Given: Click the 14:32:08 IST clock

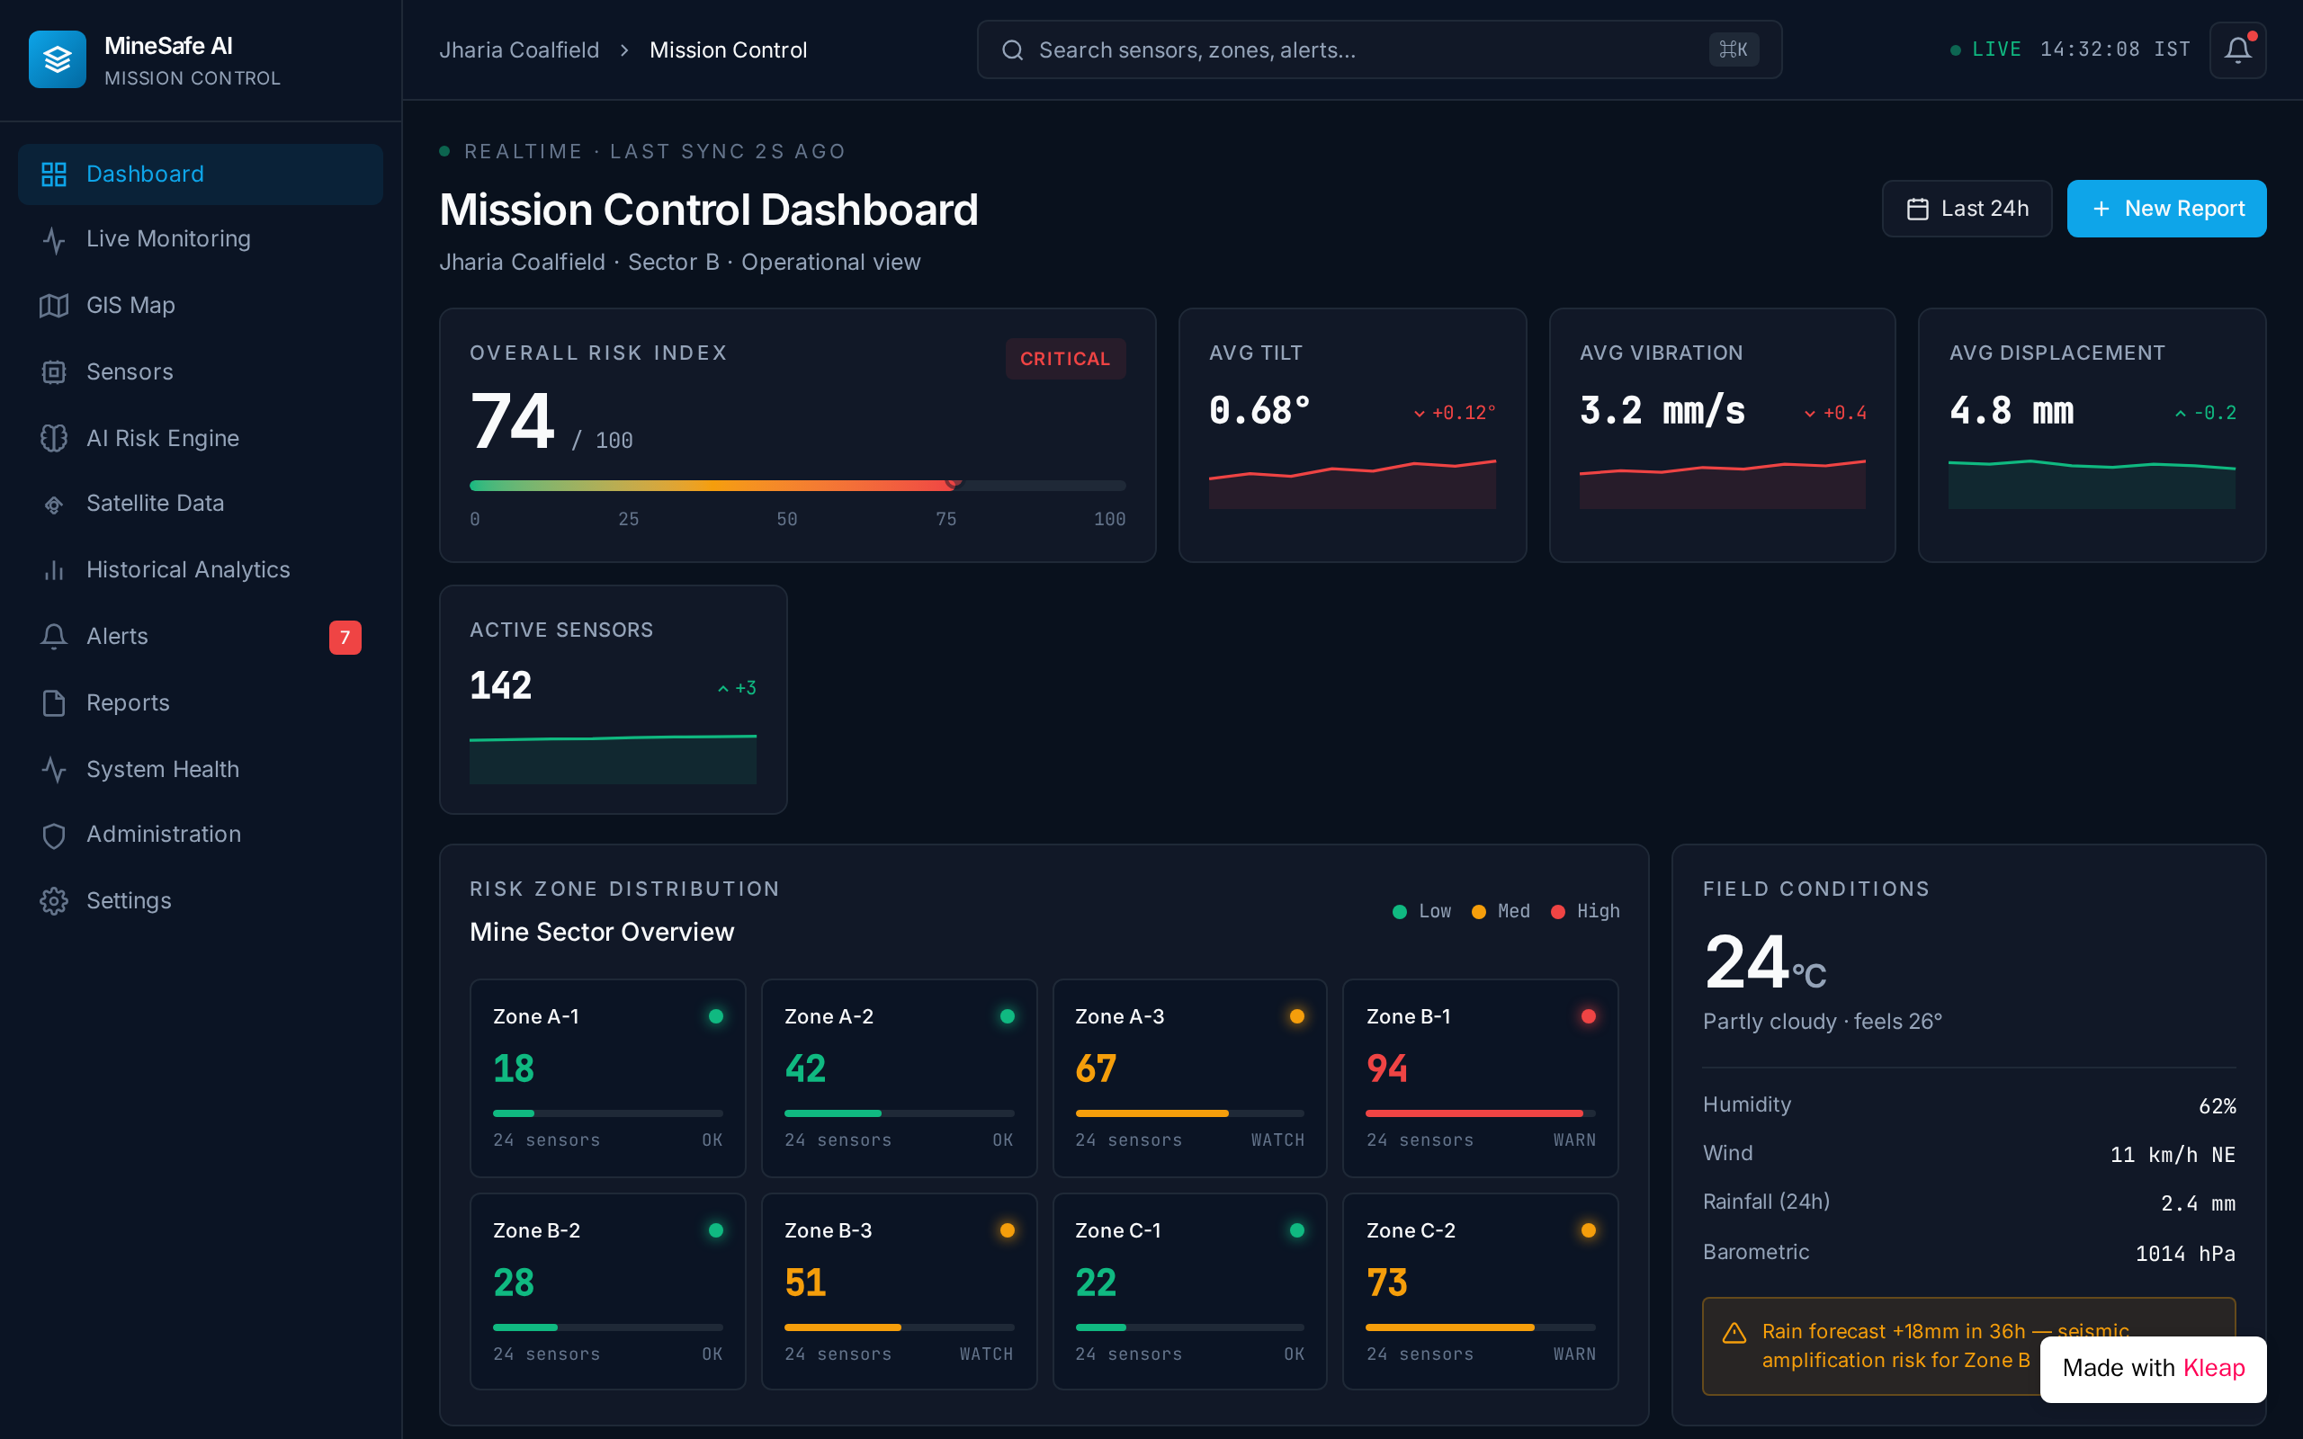Looking at the screenshot, I should pos(2115,49).
